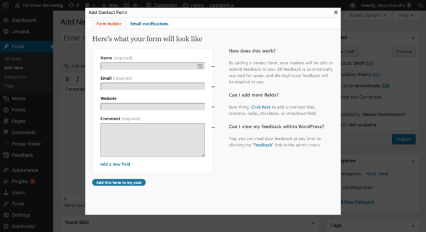Switch to the Email notifications tab
Image resolution: width=426 pixels, height=232 pixels.
tap(149, 24)
